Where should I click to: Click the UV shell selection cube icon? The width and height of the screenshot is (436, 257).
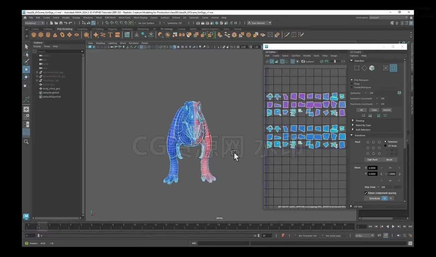pos(372,68)
